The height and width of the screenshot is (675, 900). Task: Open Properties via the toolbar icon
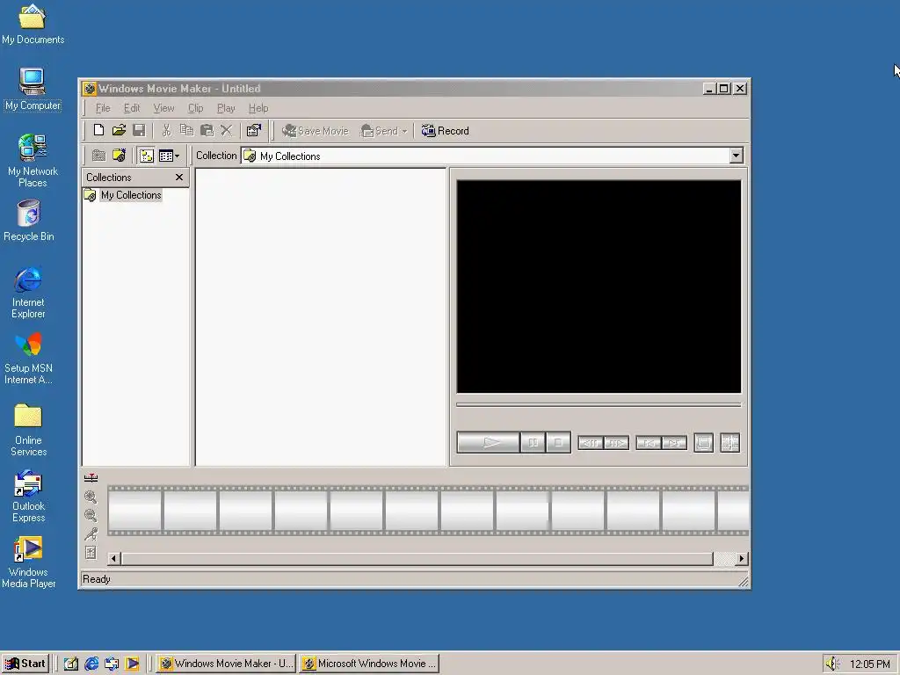click(254, 130)
